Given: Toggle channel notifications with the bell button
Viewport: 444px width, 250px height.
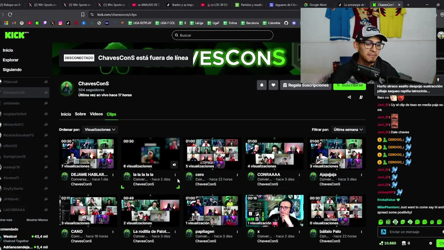Looking at the screenshot, I should 262,85.
